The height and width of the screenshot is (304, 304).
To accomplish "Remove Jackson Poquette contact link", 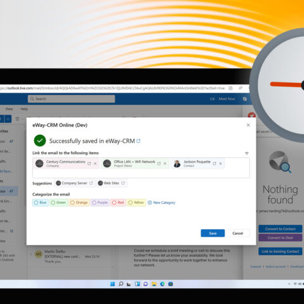I will click(220, 163).
